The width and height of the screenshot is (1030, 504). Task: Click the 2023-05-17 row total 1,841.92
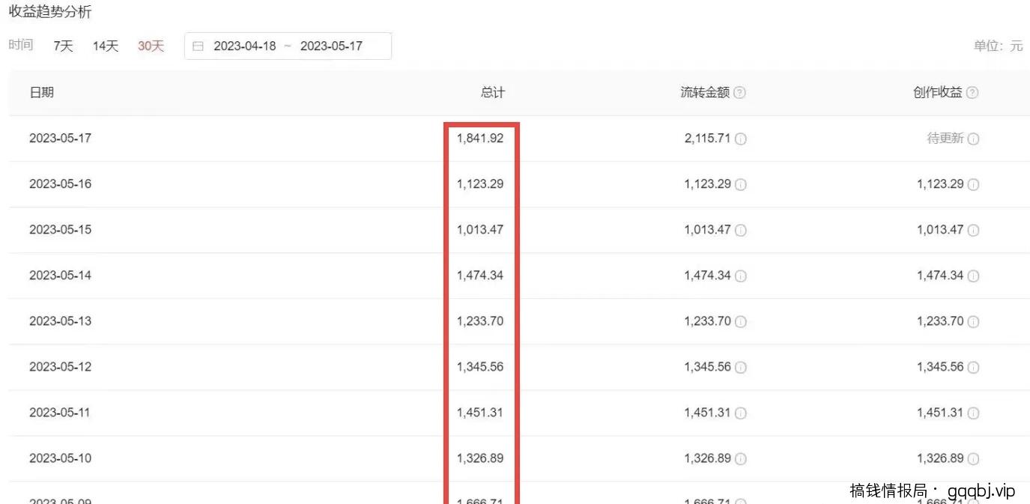[x=480, y=139]
